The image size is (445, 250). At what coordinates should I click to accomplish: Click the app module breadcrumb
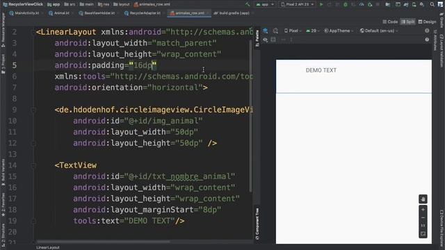[54, 4]
